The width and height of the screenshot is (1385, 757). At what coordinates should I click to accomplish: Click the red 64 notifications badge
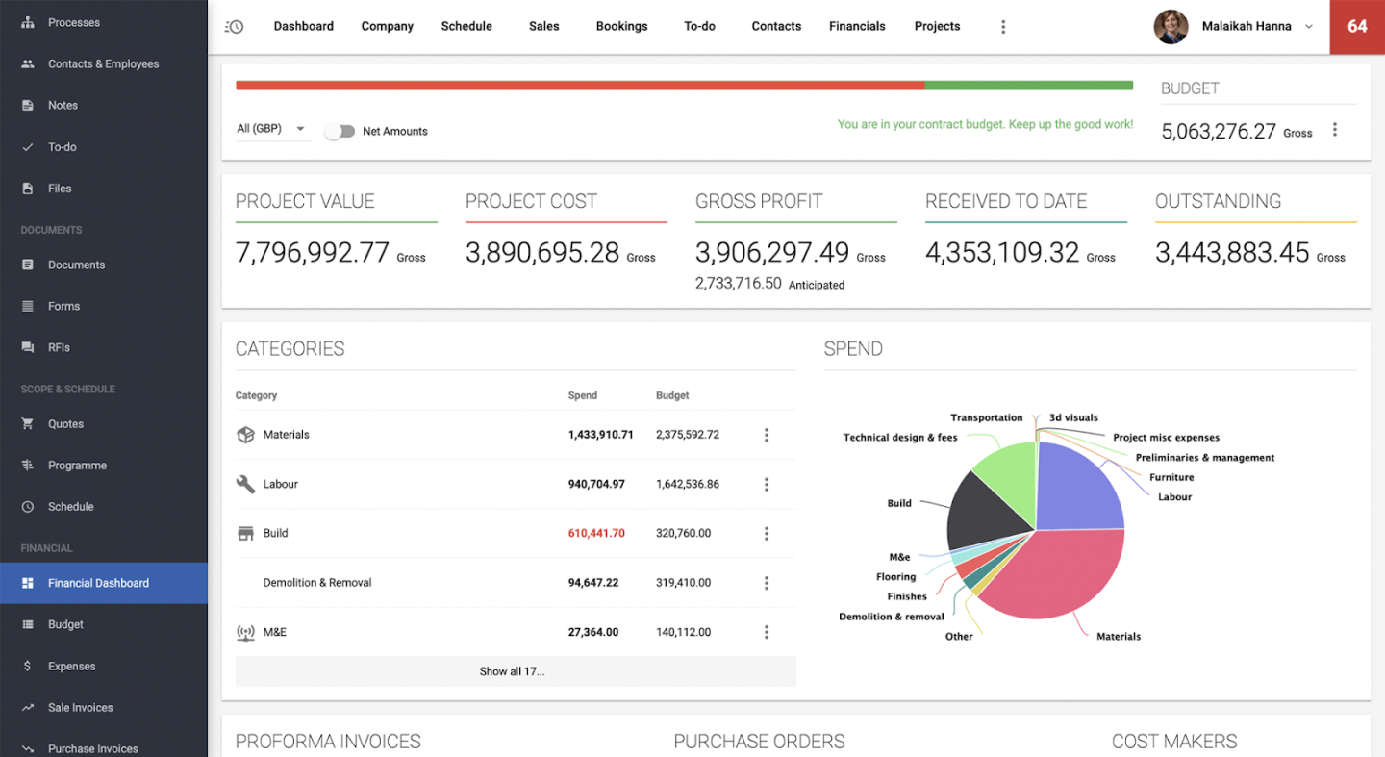[1357, 27]
